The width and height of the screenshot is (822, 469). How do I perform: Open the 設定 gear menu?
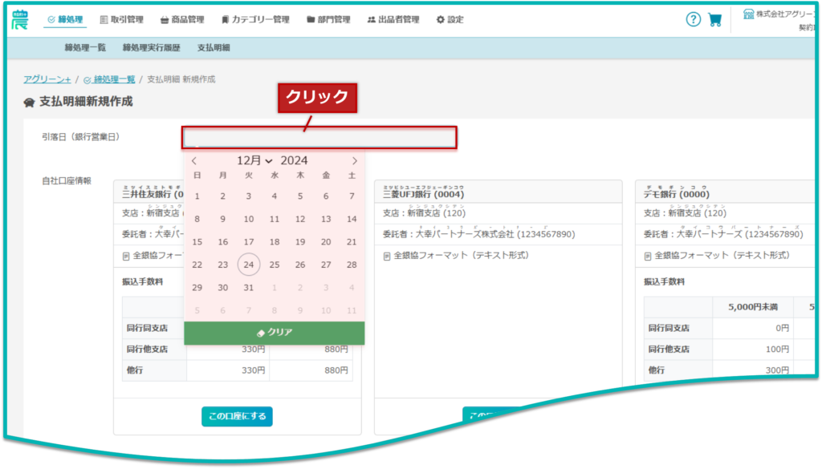click(450, 20)
